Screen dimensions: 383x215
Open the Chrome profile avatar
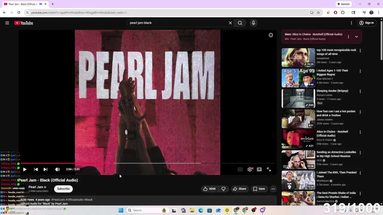coord(372,13)
